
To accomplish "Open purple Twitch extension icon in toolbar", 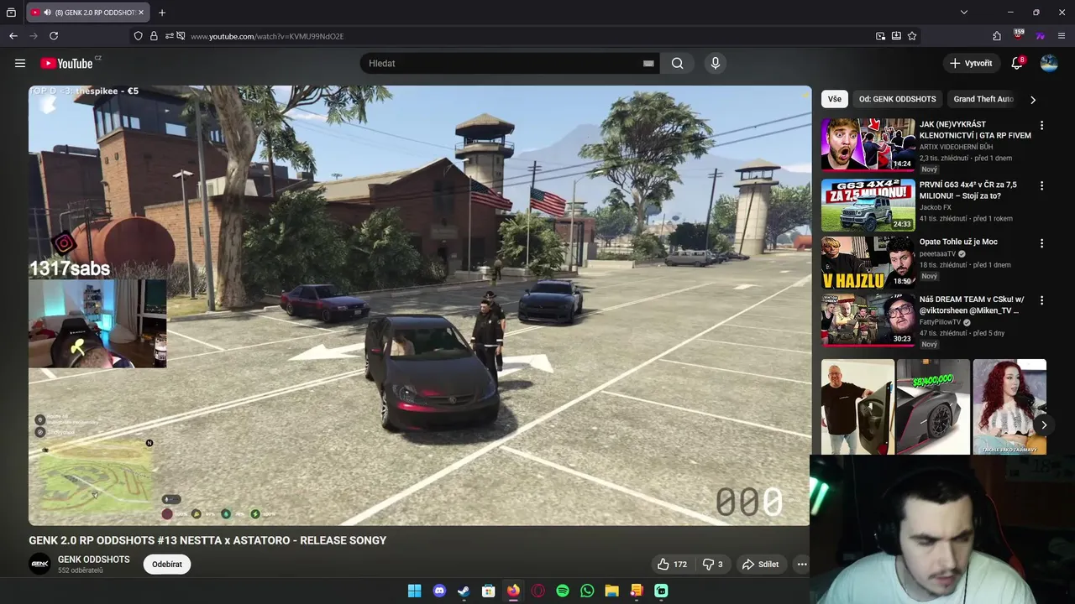I will pos(1041,36).
